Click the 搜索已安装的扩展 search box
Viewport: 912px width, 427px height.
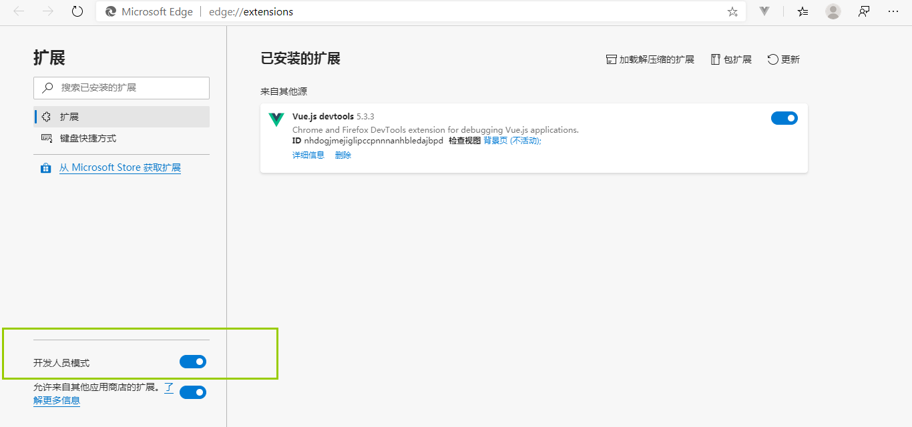[x=122, y=87]
